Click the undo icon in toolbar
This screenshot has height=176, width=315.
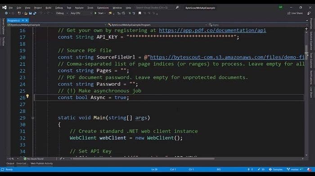pyautogui.click(x=41, y=13)
